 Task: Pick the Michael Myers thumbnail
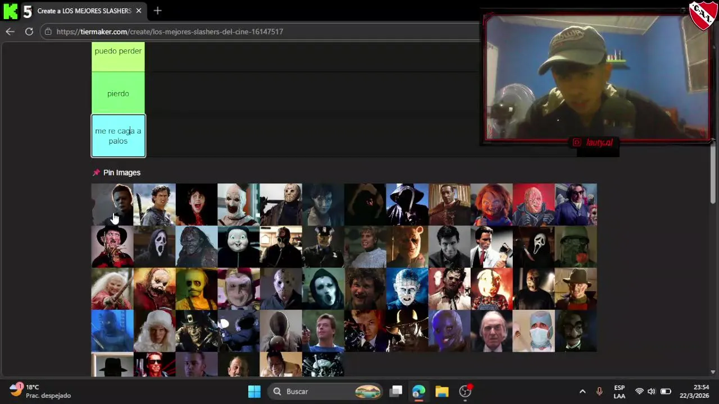point(112,204)
